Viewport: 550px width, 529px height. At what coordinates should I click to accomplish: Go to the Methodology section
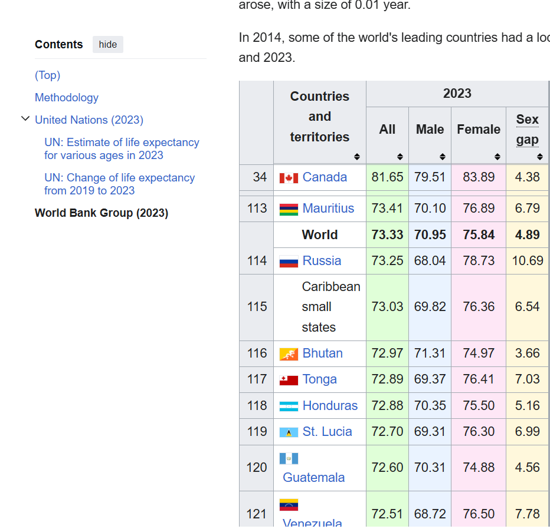point(67,98)
